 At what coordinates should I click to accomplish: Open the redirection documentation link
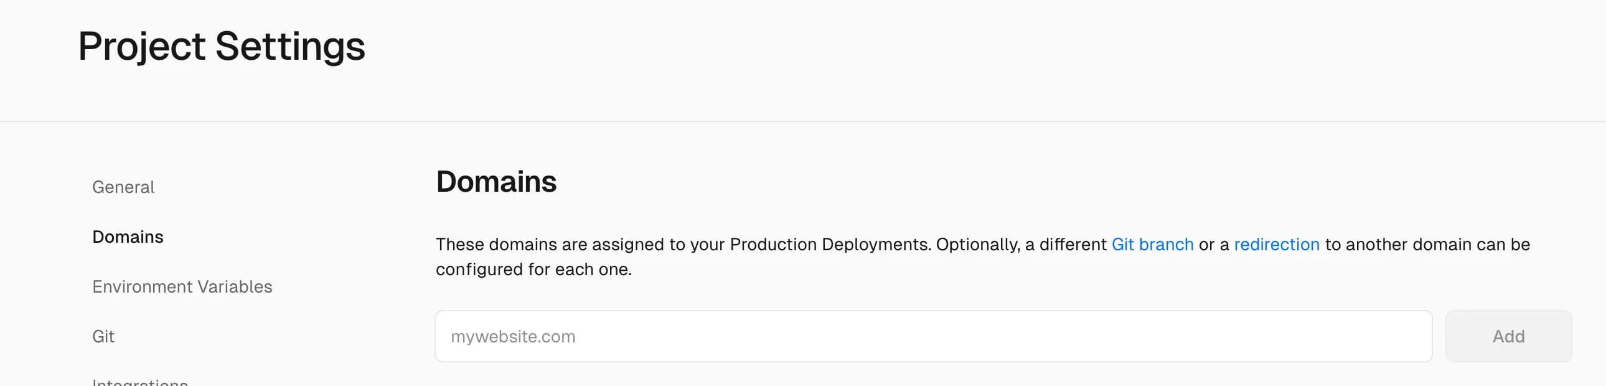[x=1276, y=245]
